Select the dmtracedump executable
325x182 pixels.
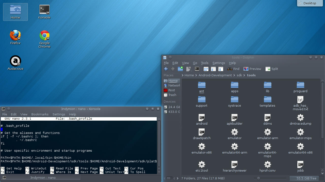point(300,120)
